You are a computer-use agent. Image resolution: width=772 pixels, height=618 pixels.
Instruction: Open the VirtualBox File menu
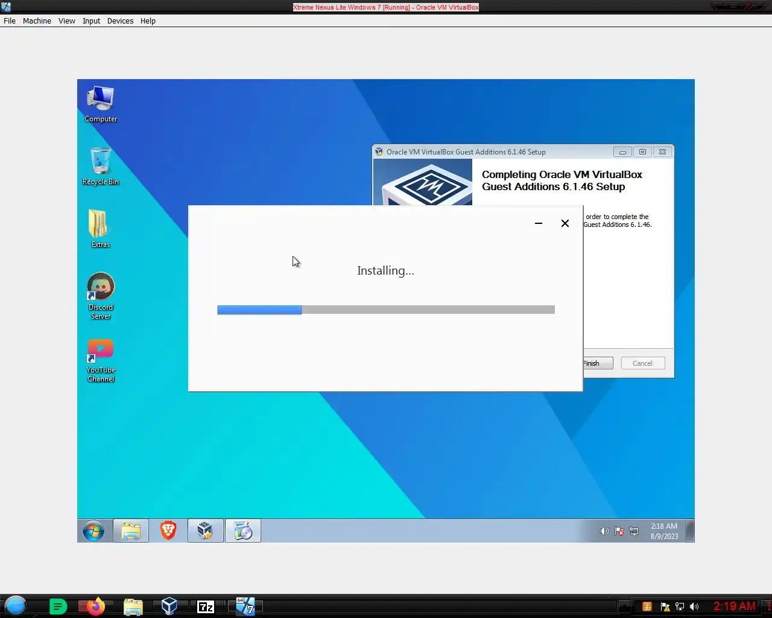tap(10, 21)
